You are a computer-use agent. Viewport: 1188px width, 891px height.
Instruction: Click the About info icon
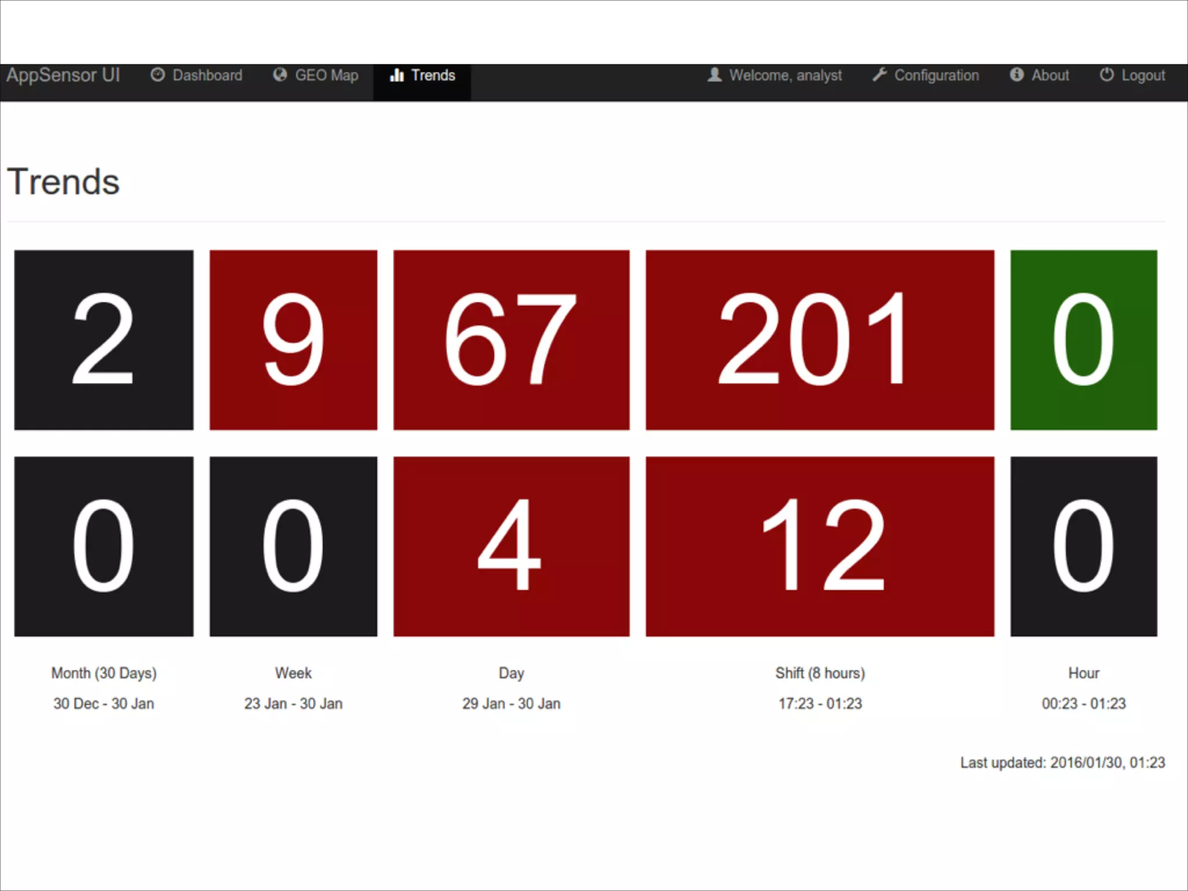click(1017, 75)
